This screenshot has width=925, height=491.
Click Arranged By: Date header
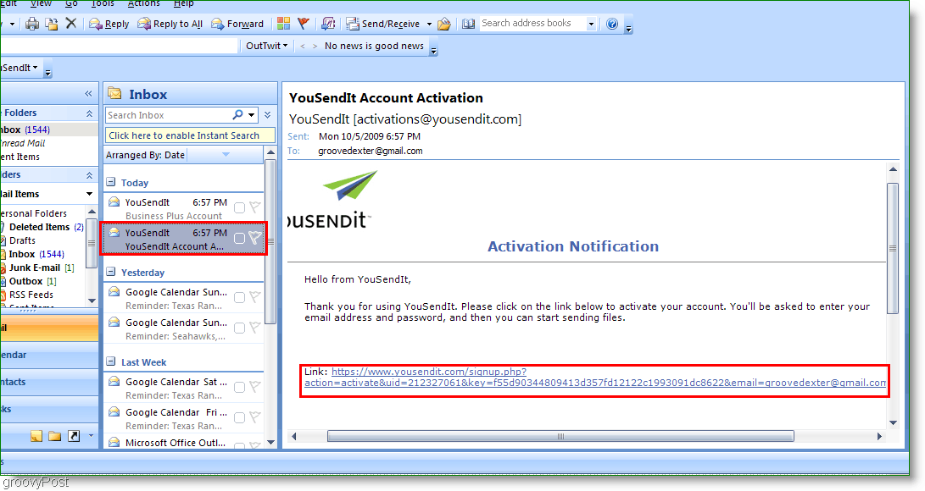pyautogui.click(x=145, y=155)
